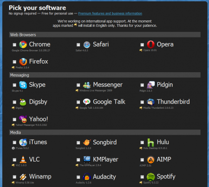Check the Pidgin checkbox
209x187 pixels.
142,85
